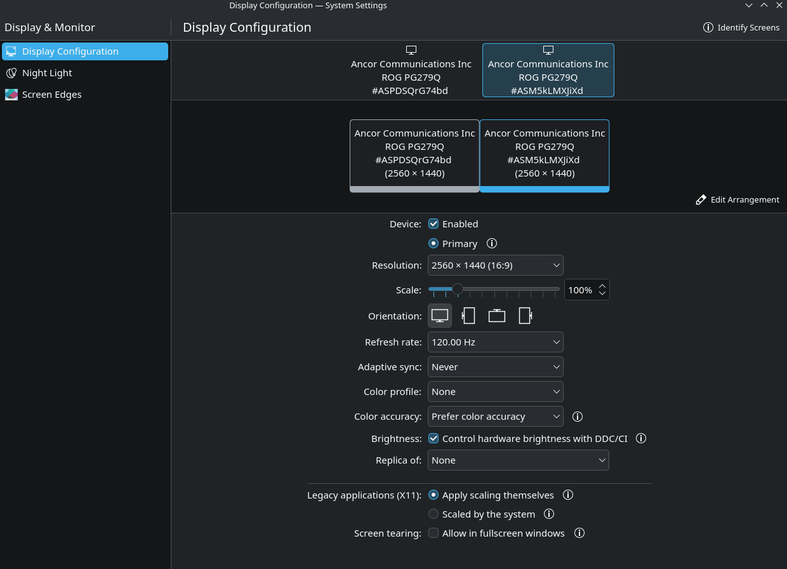Screen dimensions: 787x569
Task: Choose the 90° counter-clockwise portrait orientation icon
Action: click(468, 316)
